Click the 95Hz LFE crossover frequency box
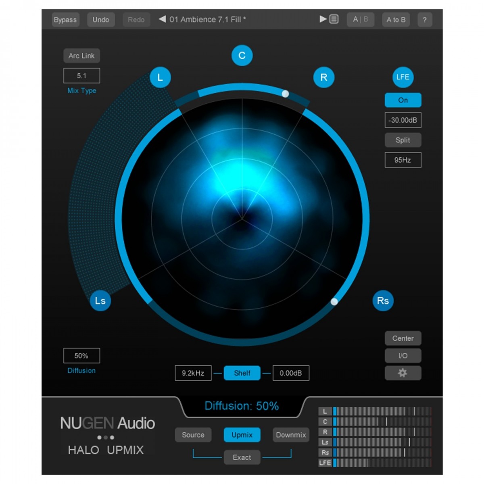 pos(403,160)
